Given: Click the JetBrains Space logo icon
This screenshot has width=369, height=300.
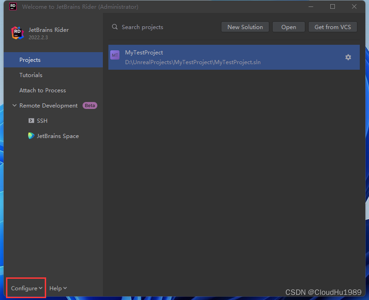Looking at the screenshot, I should click(x=31, y=136).
